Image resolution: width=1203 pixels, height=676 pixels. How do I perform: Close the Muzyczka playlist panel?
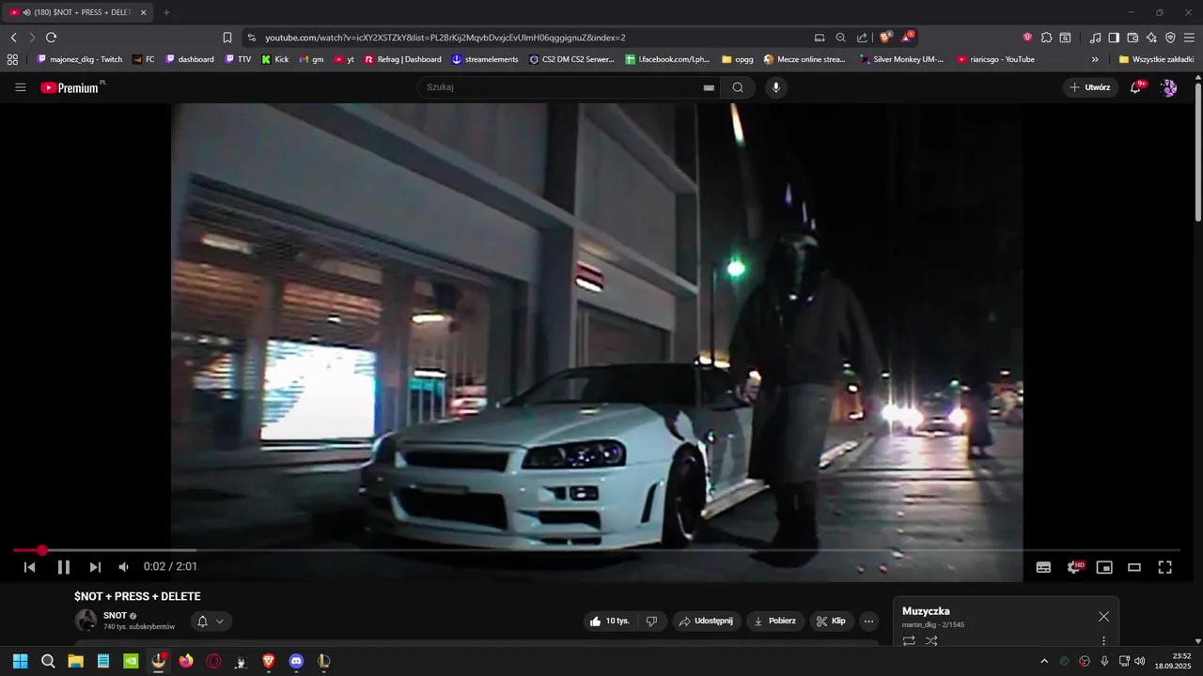tap(1103, 616)
